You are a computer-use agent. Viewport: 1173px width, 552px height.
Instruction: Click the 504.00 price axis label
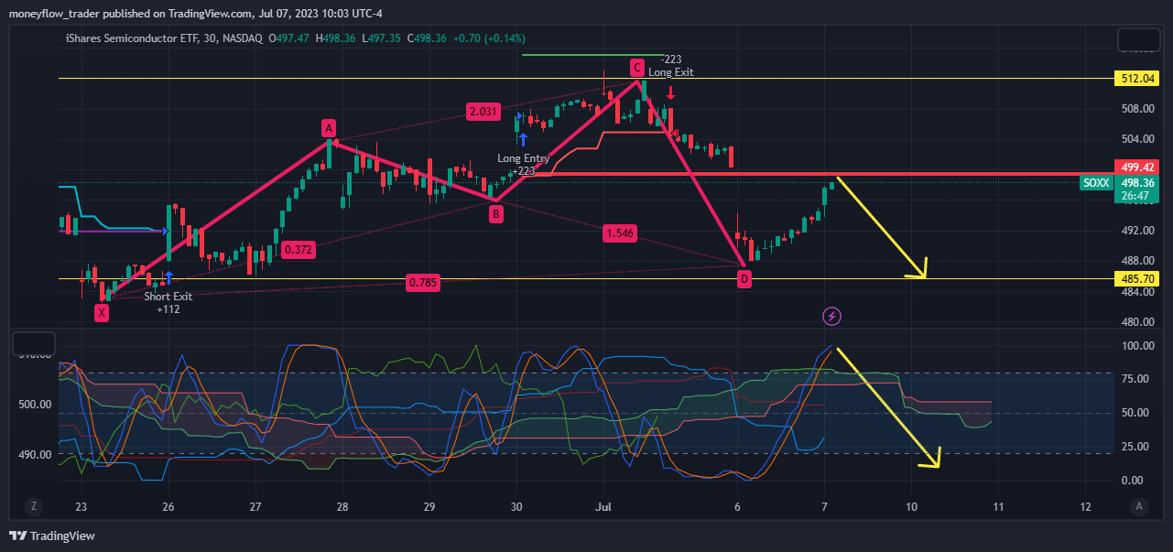[x=1137, y=139]
